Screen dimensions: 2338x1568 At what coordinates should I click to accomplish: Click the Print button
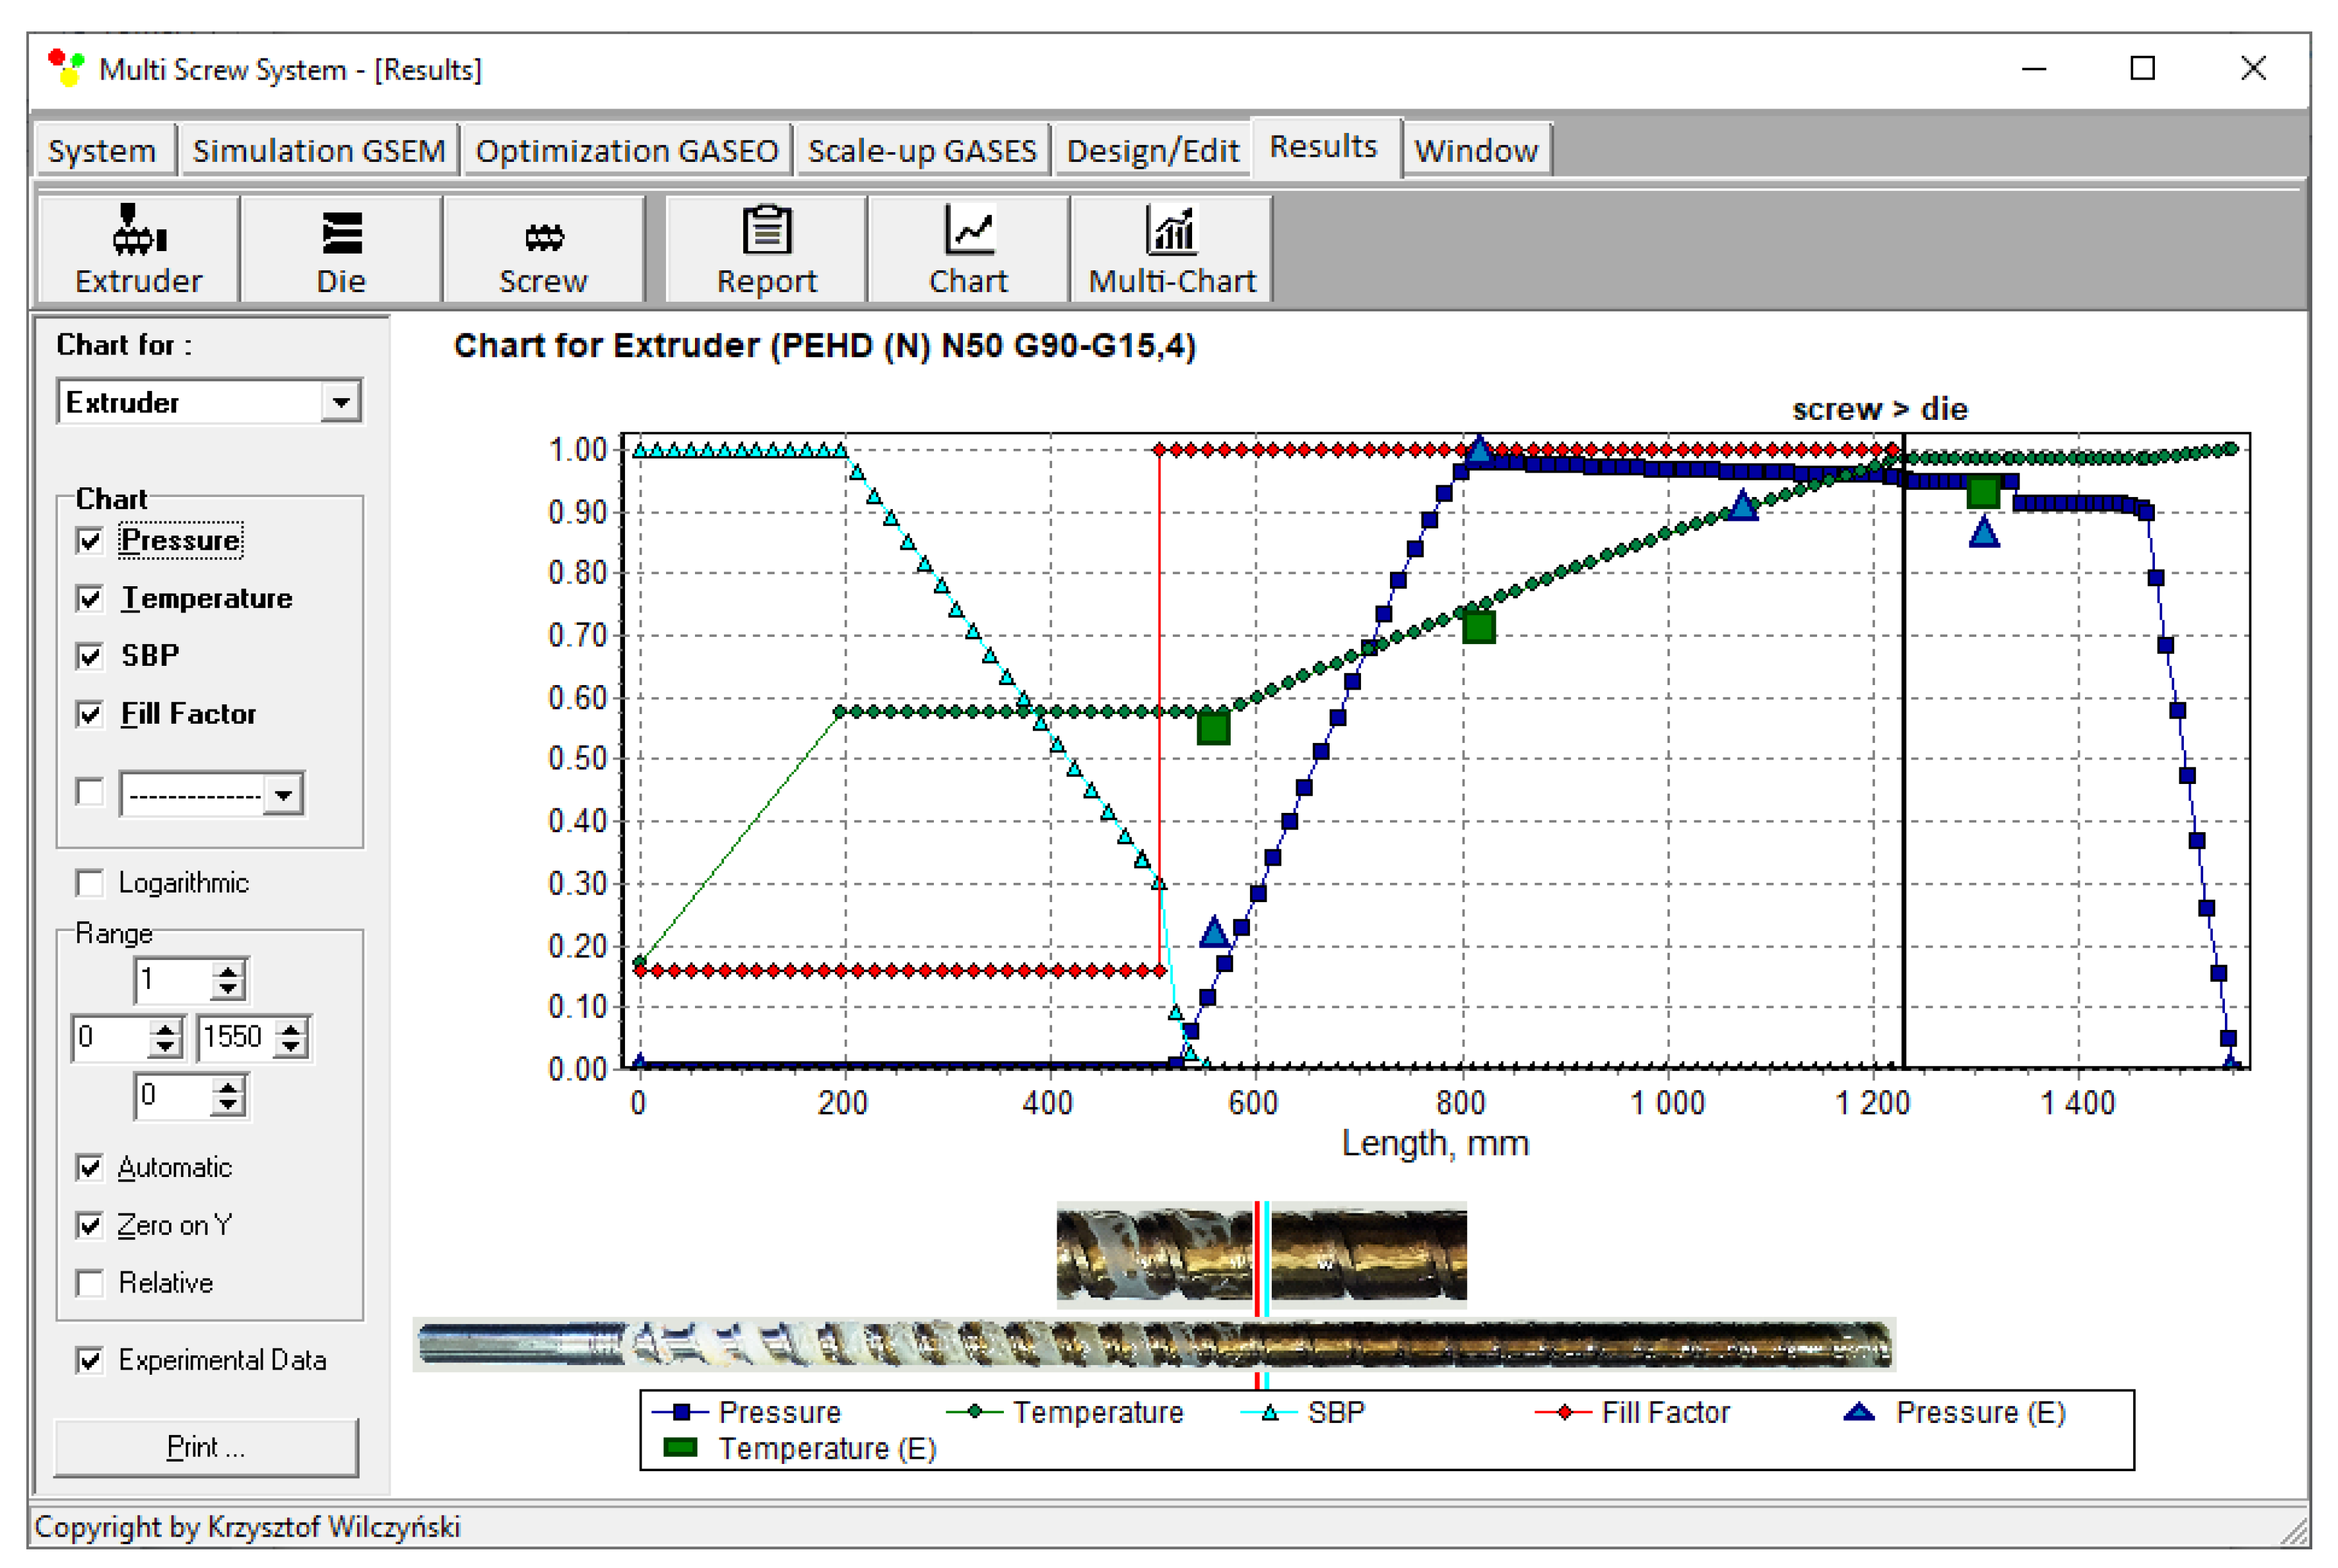click(x=206, y=1447)
